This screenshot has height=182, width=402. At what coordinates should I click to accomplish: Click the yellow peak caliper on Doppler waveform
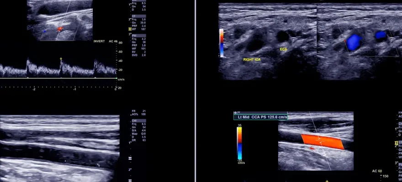[x=61, y=59]
